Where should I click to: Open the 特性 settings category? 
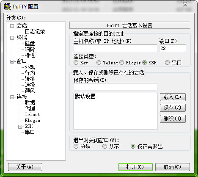(30, 55)
